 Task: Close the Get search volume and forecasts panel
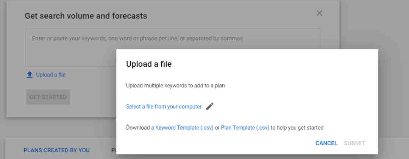[319, 13]
